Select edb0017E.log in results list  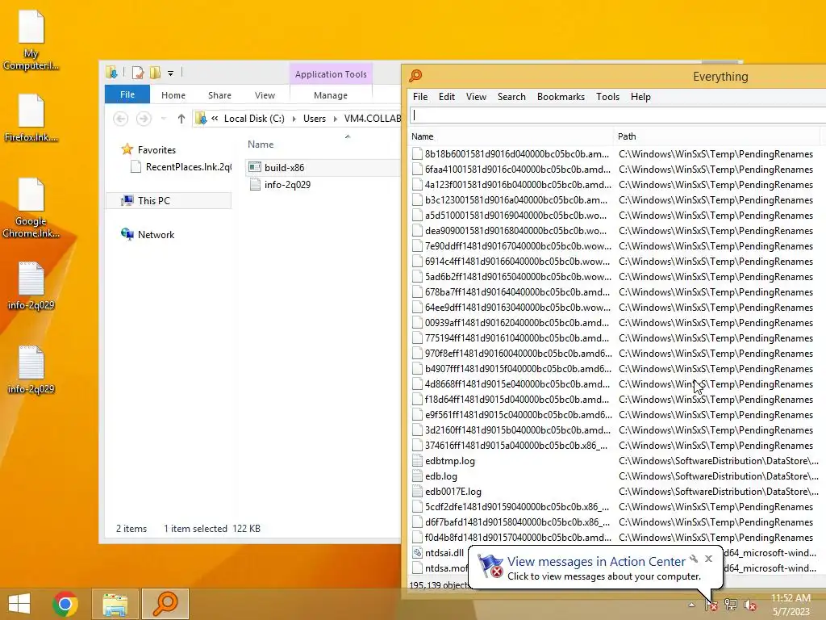point(453,492)
